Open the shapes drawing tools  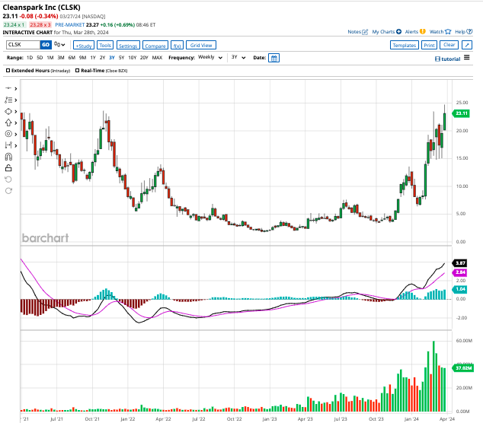tap(8, 111)
